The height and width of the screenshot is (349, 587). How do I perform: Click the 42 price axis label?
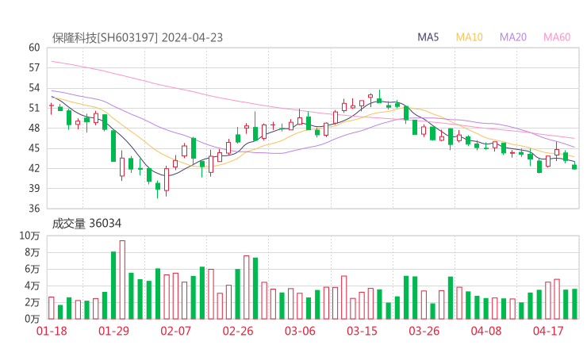coord(34,168)
